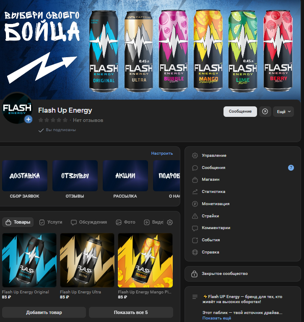Click the blue plus badge on the avatar
This screenshot has height=322, width=304.
pos(28,119)
